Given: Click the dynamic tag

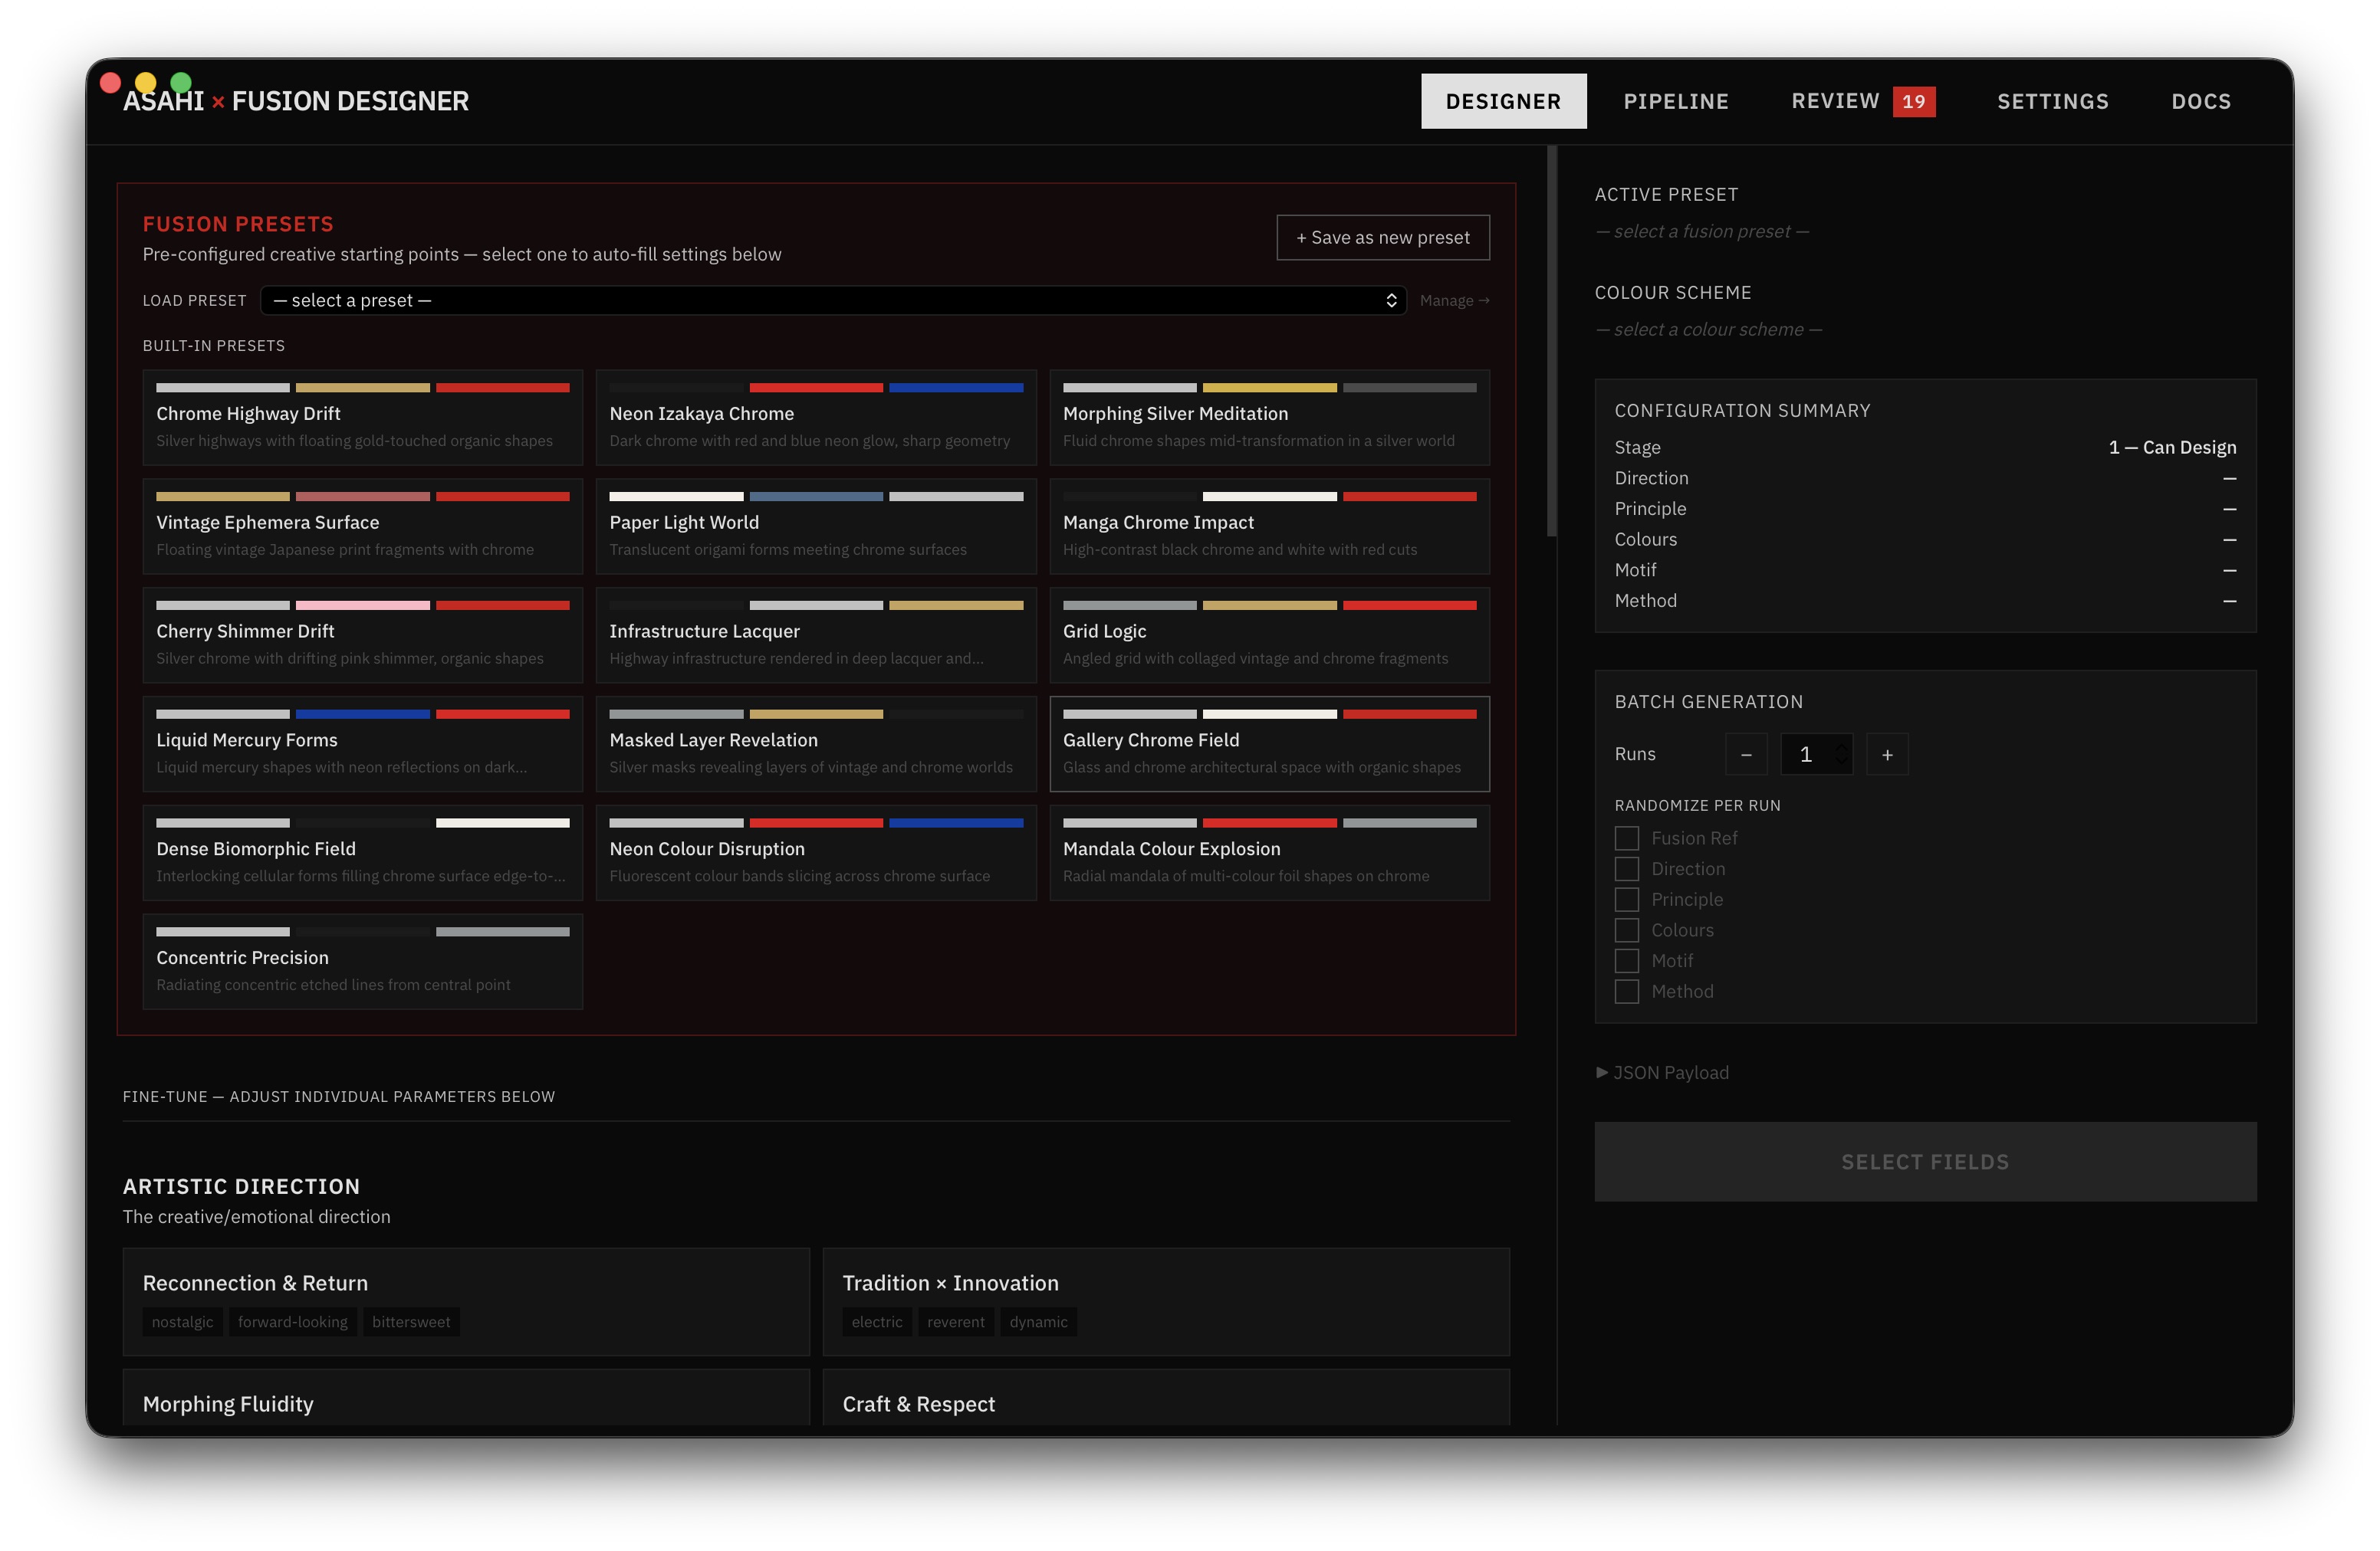Looking at the screenshot, I should coord(1038,1322).
